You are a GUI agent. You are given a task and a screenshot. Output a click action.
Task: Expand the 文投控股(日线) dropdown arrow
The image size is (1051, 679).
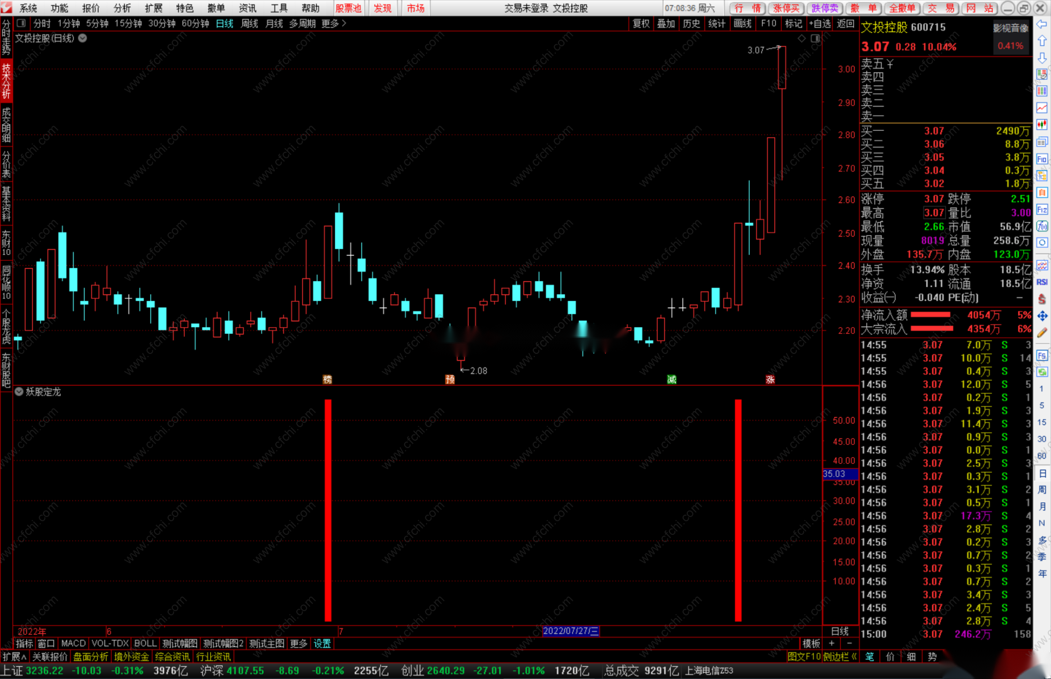83,38
